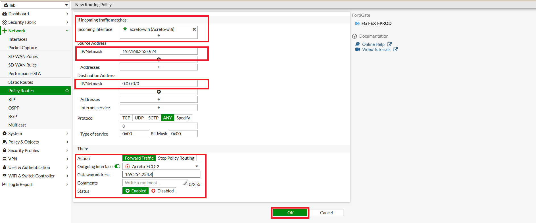
Task: Click the Dashboard gauge icon
Action: point(5,14)
